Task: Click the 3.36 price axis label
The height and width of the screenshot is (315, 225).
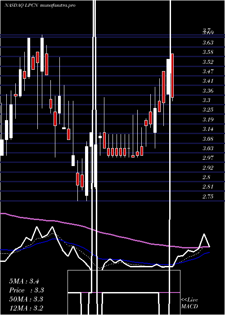Action: 208,91
